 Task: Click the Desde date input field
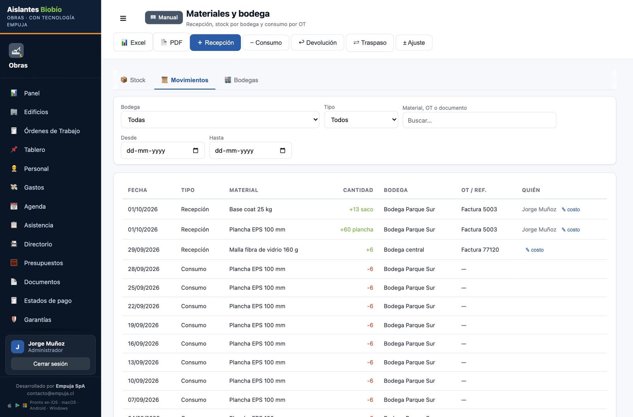[x=163, y=150]
